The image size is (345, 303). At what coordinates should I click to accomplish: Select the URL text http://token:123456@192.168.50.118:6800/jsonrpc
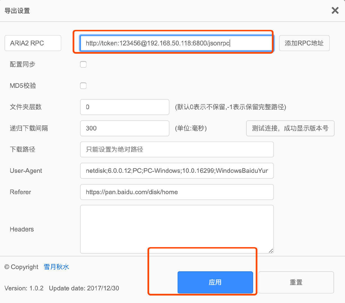click(x=157, y=43)
